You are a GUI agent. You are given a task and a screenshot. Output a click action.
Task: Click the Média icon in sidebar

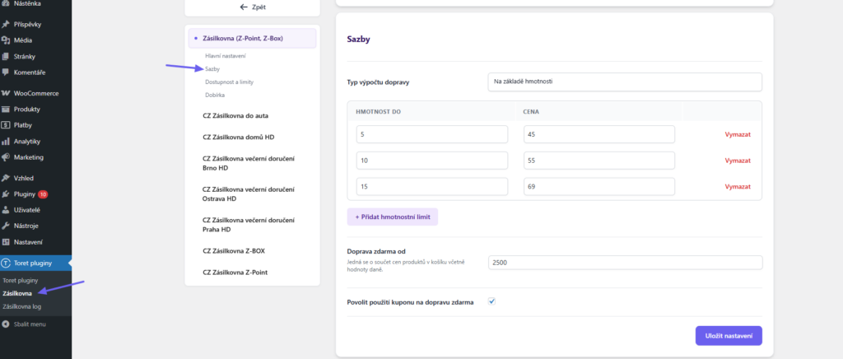coord(6,40)
